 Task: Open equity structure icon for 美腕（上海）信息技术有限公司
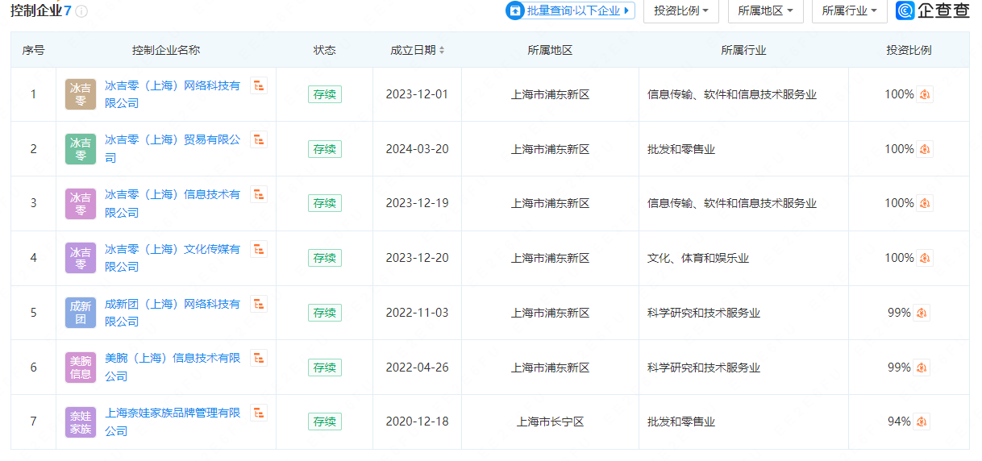point(259,358)
